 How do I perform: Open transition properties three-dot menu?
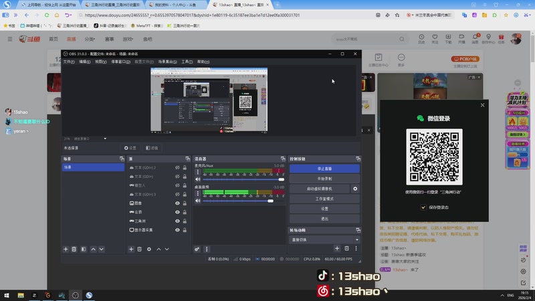[x=356, y=248]
